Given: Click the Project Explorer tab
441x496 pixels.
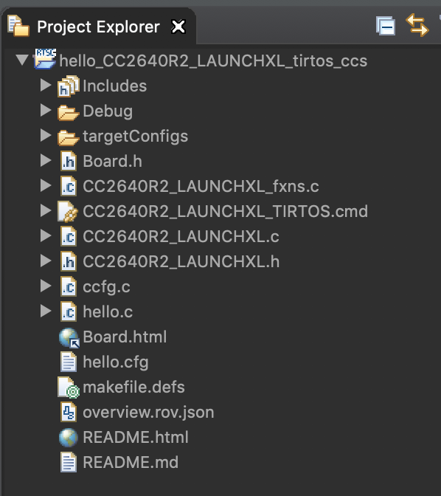Looking at the screenshot, I should 98,27.
